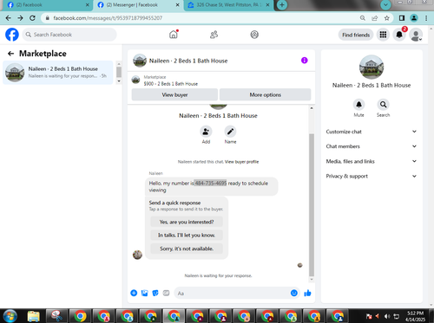This screenshot has width=434, height=323.
Task: Open more actions plus icon in composer
Action: pos(134,293)
